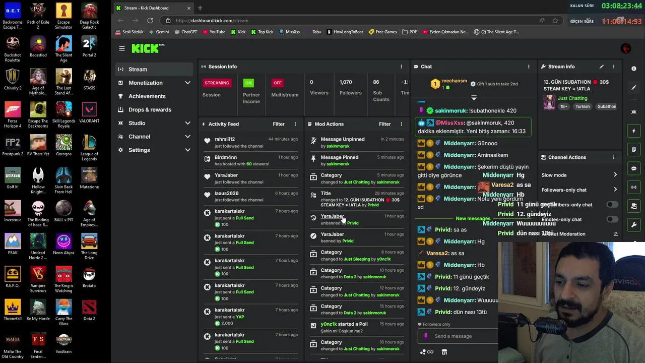Image resolution: width=645 pixels, height=363 pixels.
Task: Click y0nc1k in the Poll mod action
Action: (x=329, y=324)
